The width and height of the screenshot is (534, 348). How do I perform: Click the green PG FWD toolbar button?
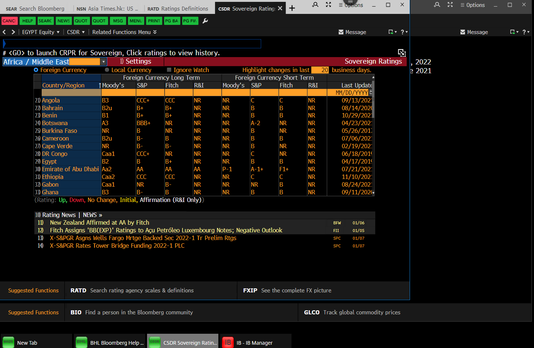click(x=190, y=21)
